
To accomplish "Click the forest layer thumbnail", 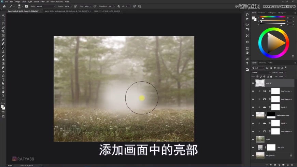I will coord(260,139).
